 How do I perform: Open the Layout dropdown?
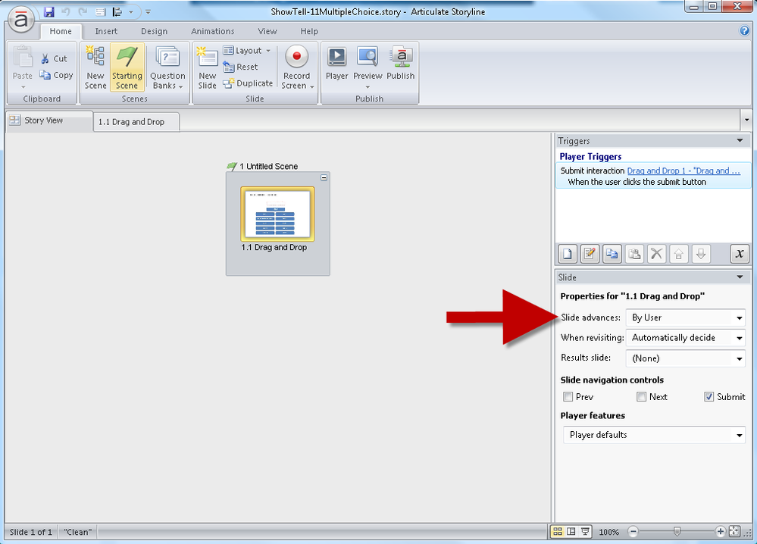(x=247, y=51)
